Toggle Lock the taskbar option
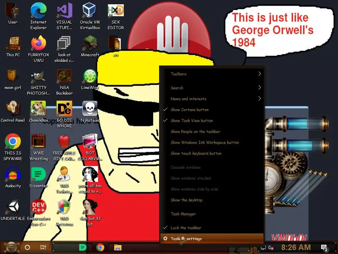This screenshot has width=338, height=254. point(212,228)
